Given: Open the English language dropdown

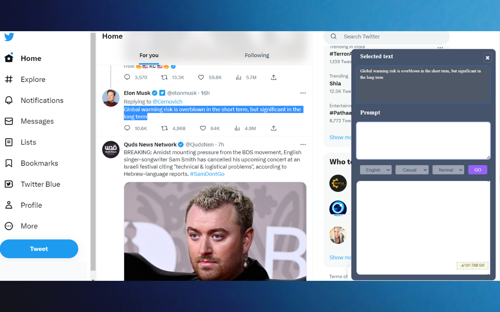Looking at the screenshot, I should tap(376, 170).
